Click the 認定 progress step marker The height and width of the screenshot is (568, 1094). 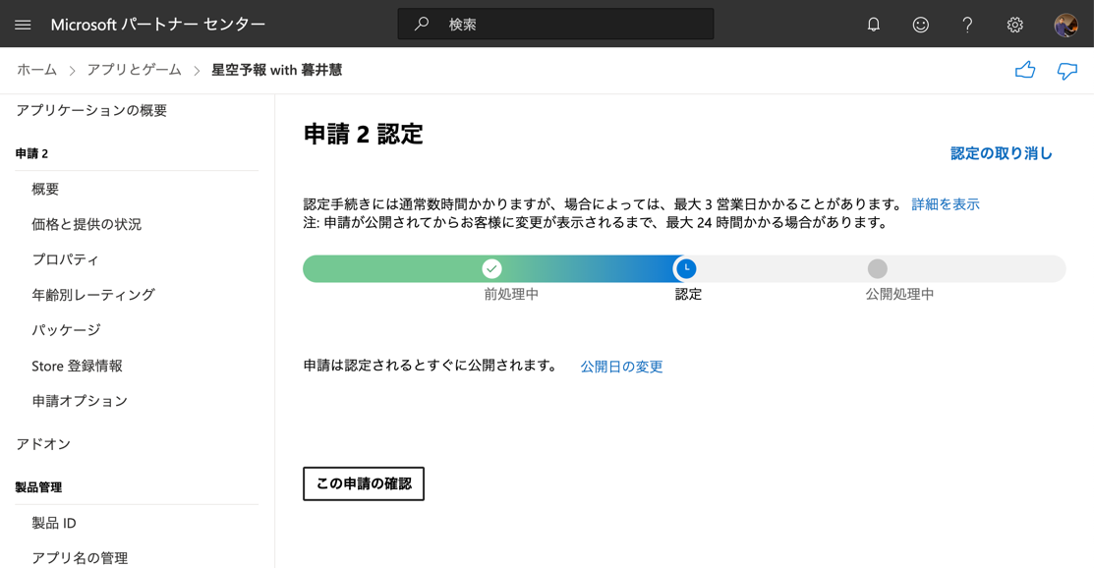coord(686,268)
